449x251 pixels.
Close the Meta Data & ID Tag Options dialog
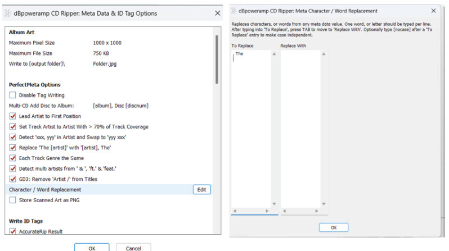point(217,13)
